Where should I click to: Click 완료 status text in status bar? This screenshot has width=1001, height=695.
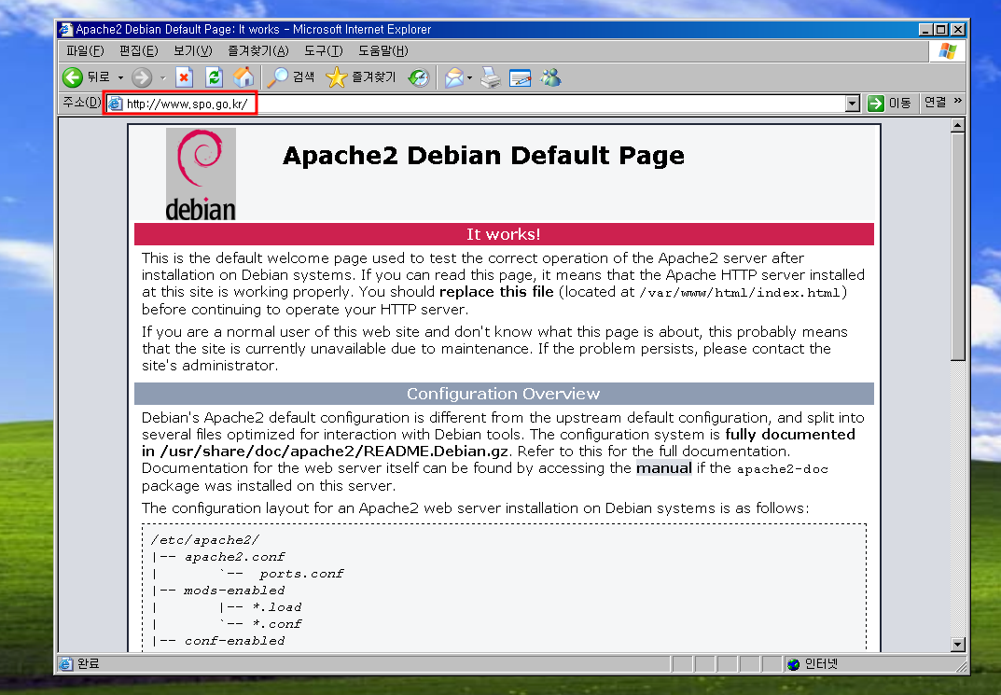pyautogui.click(x=88, y=663)
